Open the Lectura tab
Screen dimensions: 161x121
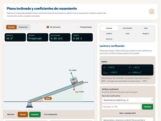pyautogui.click(x=109, y=28)
